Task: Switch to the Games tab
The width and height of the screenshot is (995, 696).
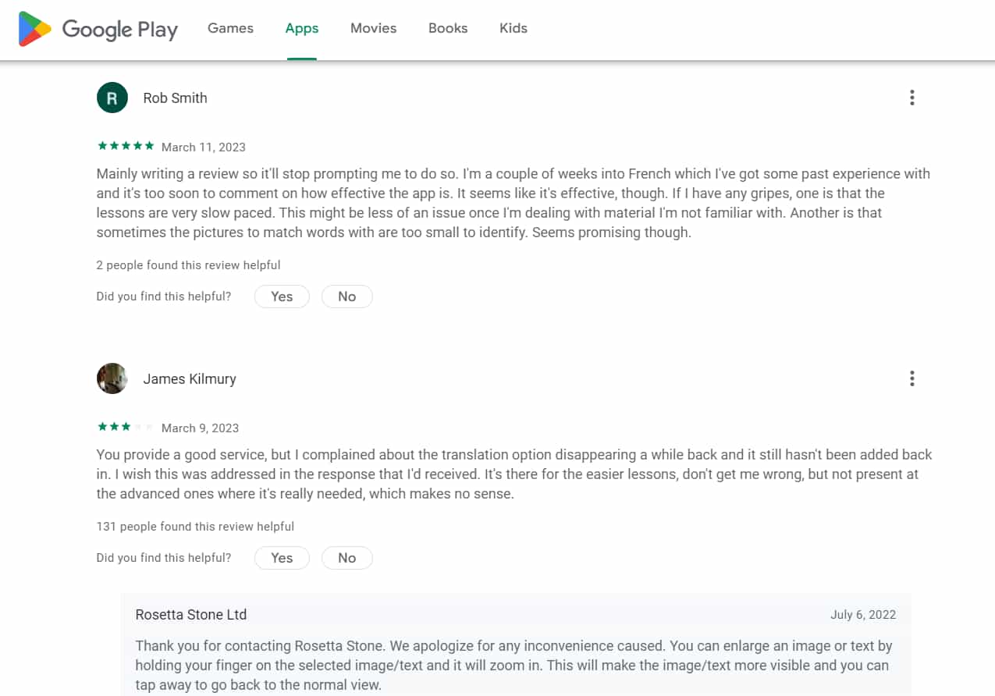Action: coord(230,28)
